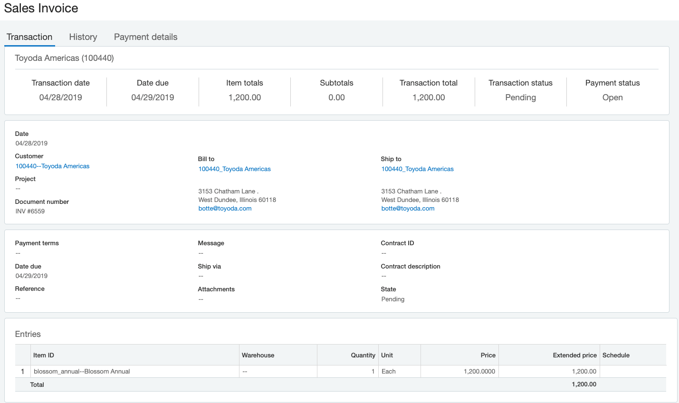Click the Price column header
679x403 pixels.
tap(488, 355)
